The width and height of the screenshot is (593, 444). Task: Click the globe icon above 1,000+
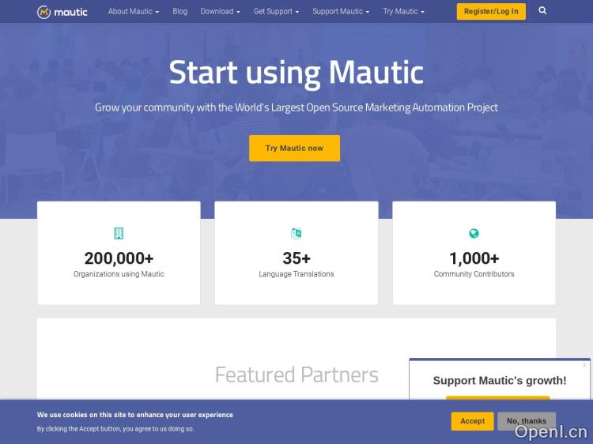[474, 233]
